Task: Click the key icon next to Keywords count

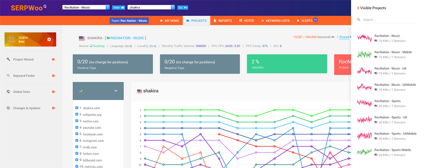Action: pos(333,37)
